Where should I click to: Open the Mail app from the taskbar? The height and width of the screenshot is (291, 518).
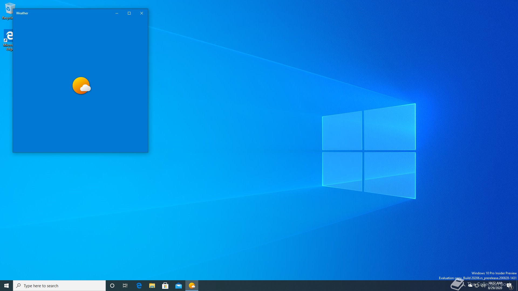[x=179, y=286]
